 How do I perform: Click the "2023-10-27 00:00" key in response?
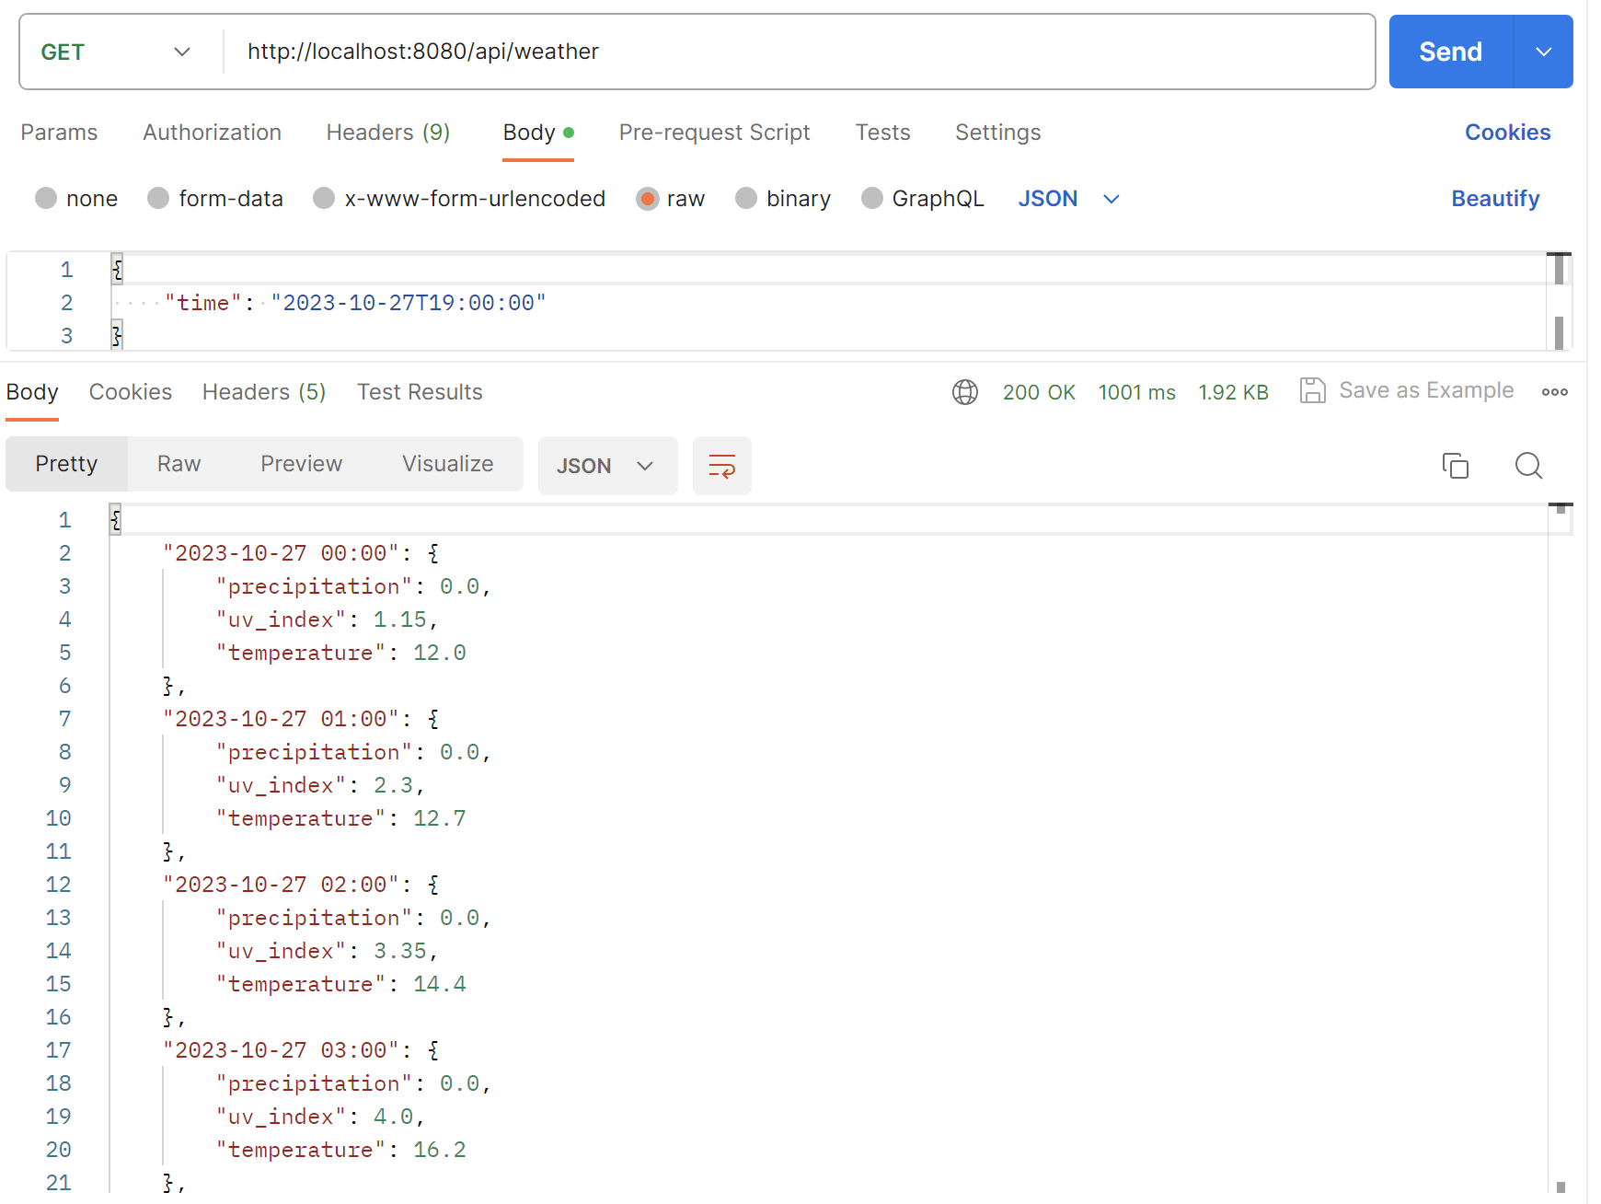point(281,553)
